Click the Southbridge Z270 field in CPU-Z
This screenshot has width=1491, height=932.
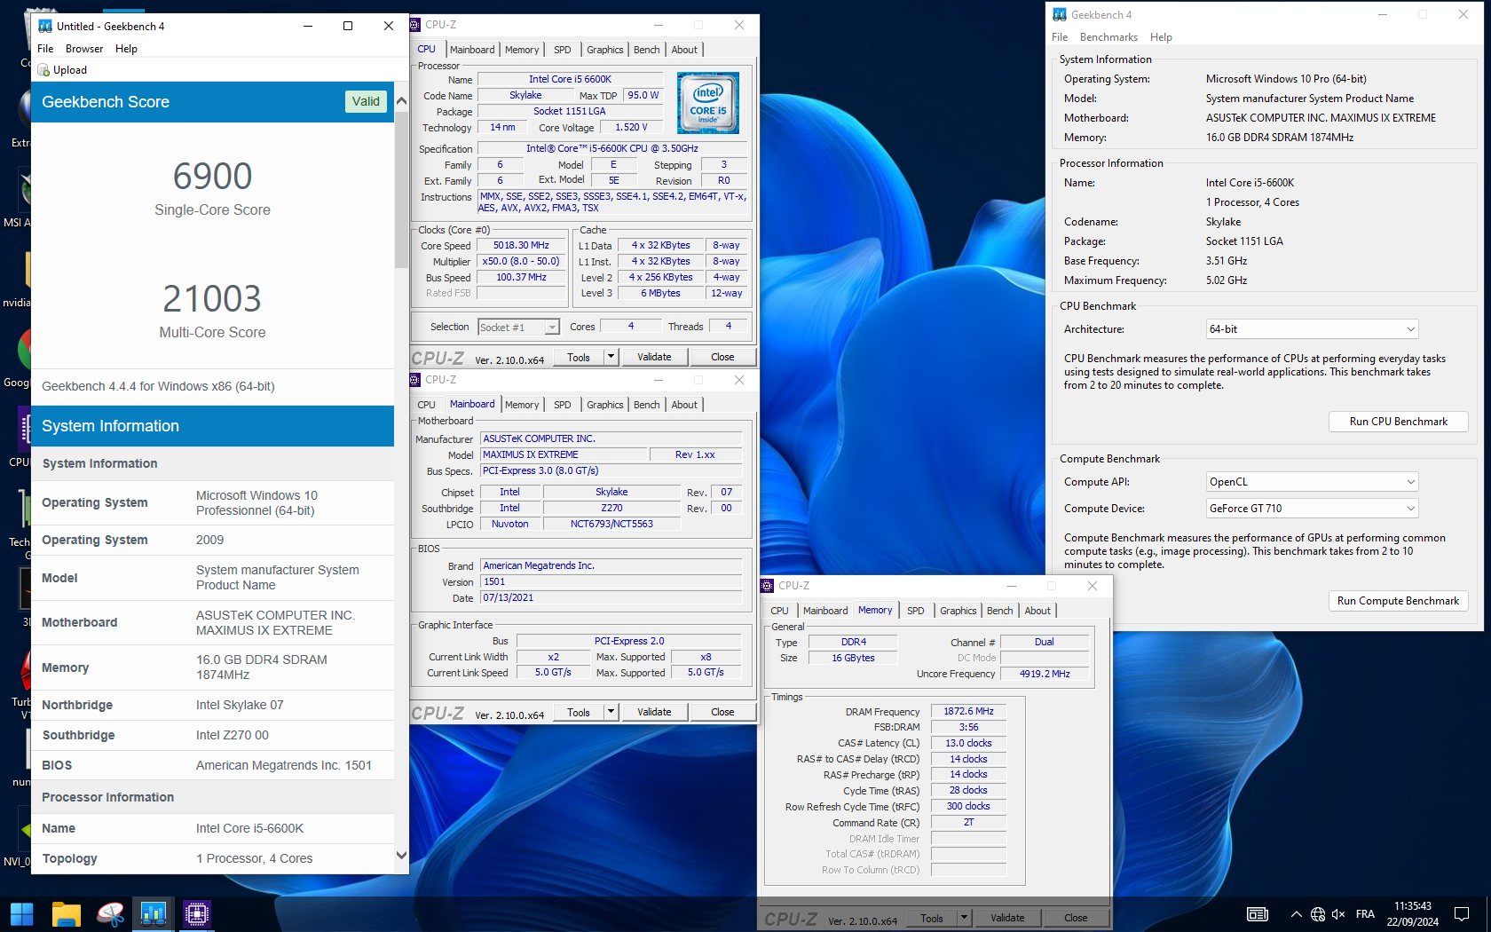[611, 509]
